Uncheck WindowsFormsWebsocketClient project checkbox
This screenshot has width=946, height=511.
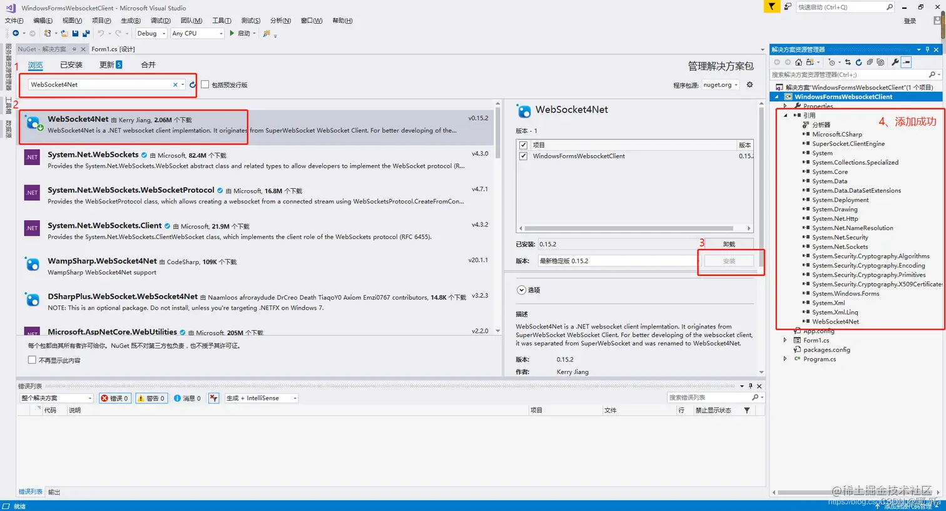click(x=523, y=156)
